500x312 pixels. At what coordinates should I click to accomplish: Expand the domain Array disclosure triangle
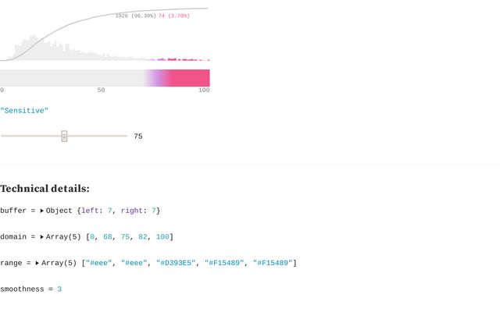coord(41,237)
